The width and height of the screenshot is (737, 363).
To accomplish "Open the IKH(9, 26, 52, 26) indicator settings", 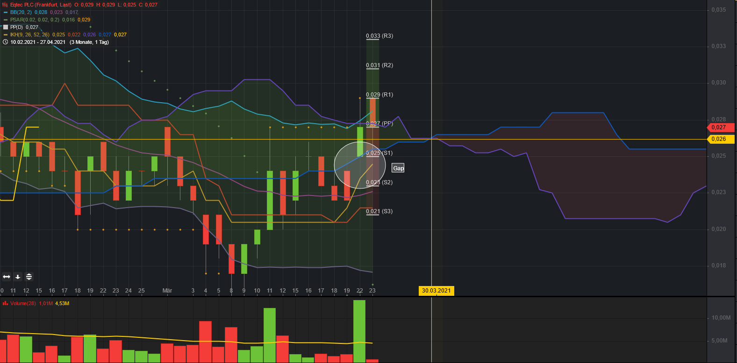I will tap(30, 35).
